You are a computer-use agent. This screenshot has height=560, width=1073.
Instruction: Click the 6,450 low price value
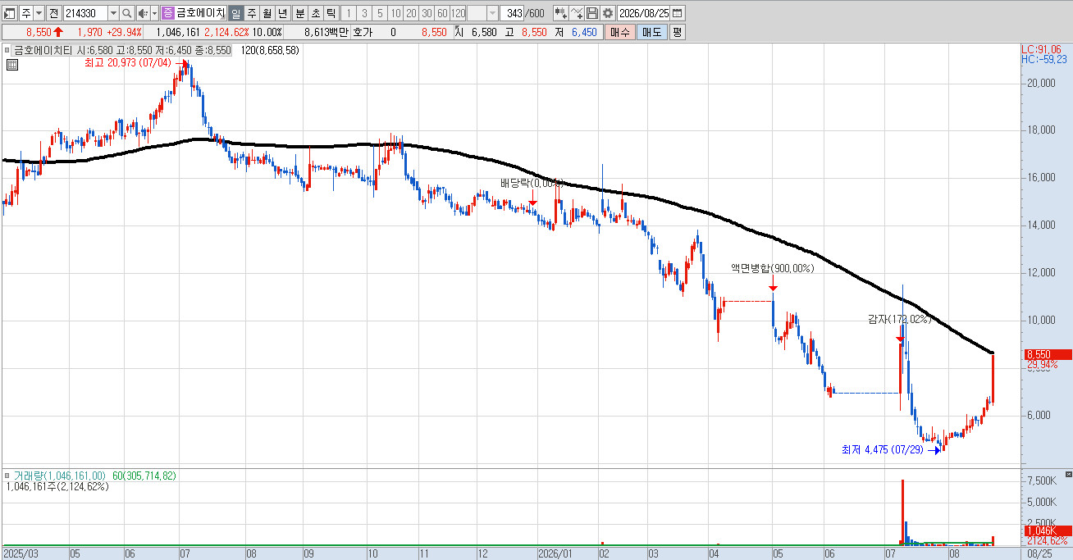(x=584, y=32)
